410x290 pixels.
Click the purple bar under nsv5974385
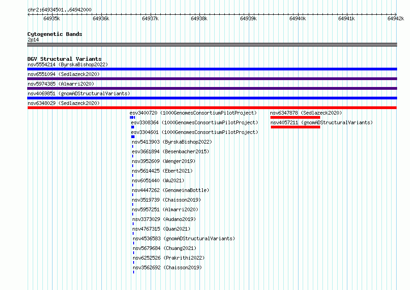[212, 88]
